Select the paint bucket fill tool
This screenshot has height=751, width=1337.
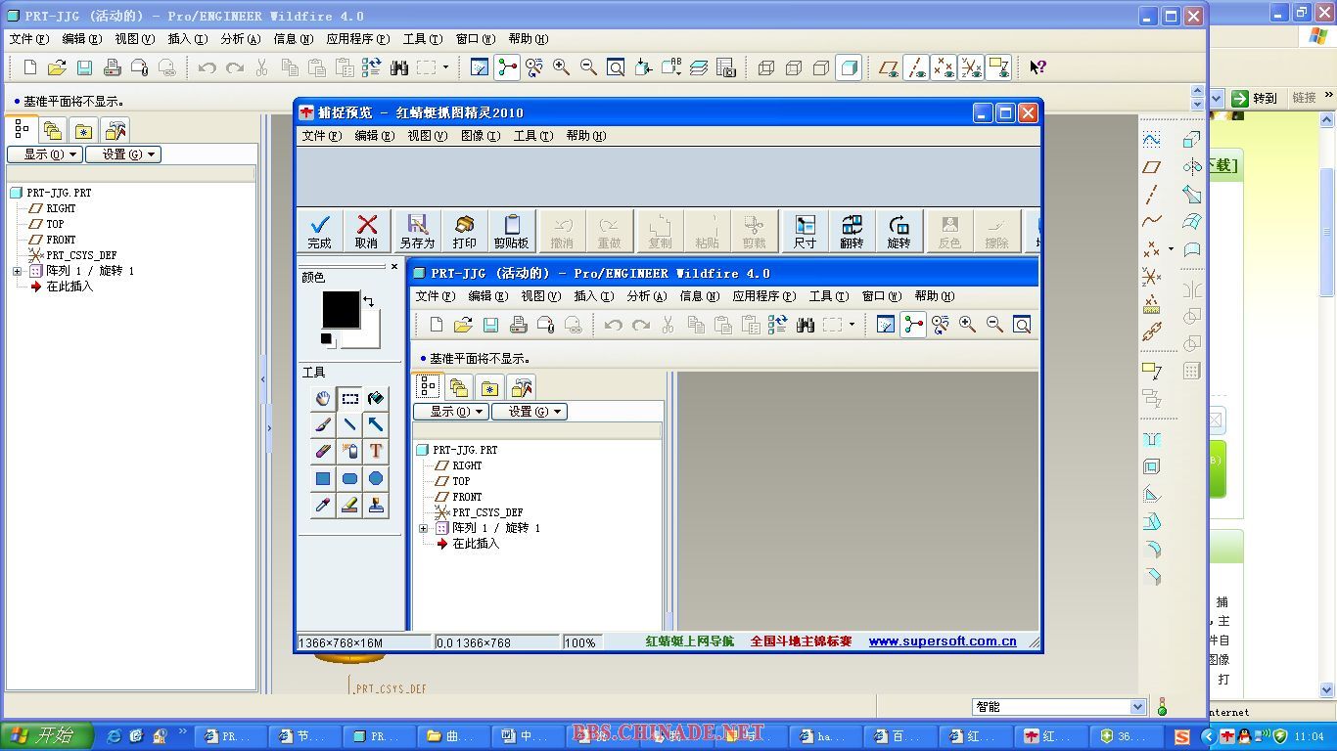[376, 398]
